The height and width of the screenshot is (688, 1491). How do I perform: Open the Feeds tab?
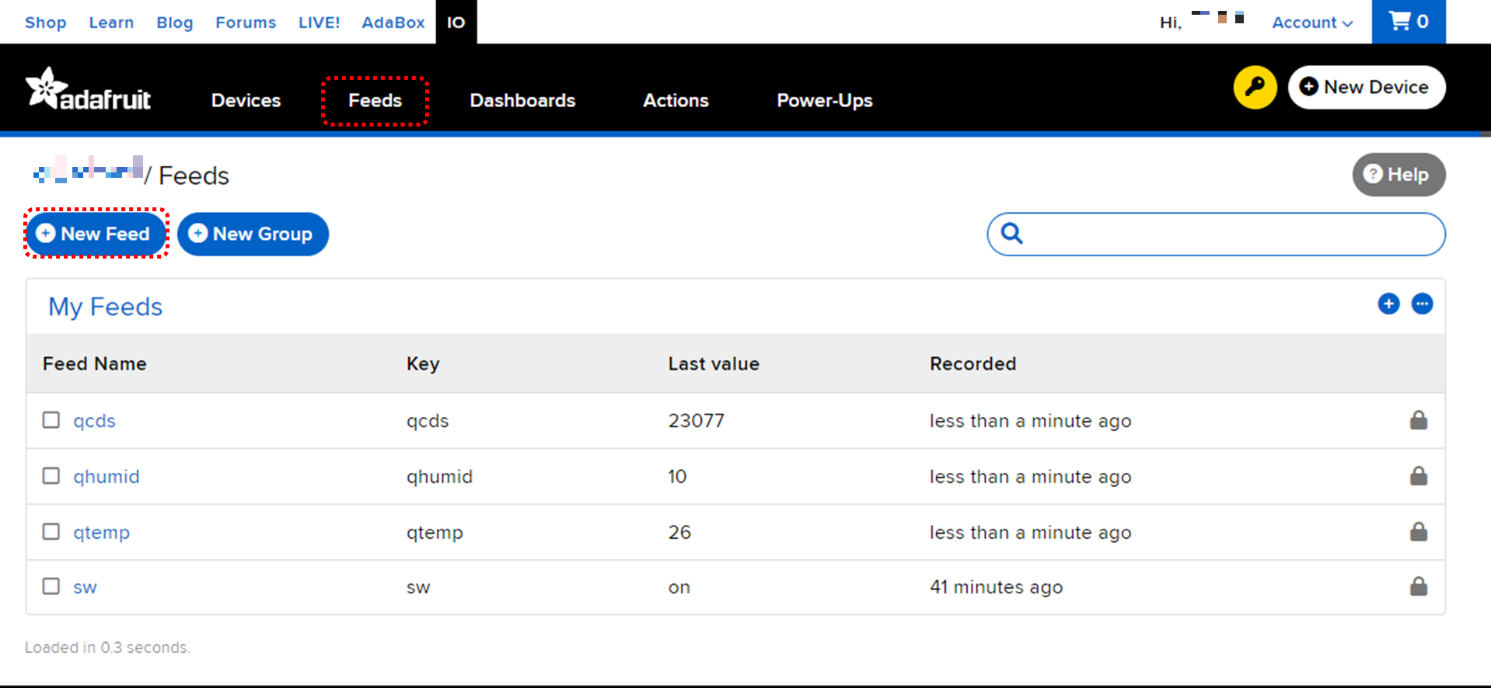375,100
